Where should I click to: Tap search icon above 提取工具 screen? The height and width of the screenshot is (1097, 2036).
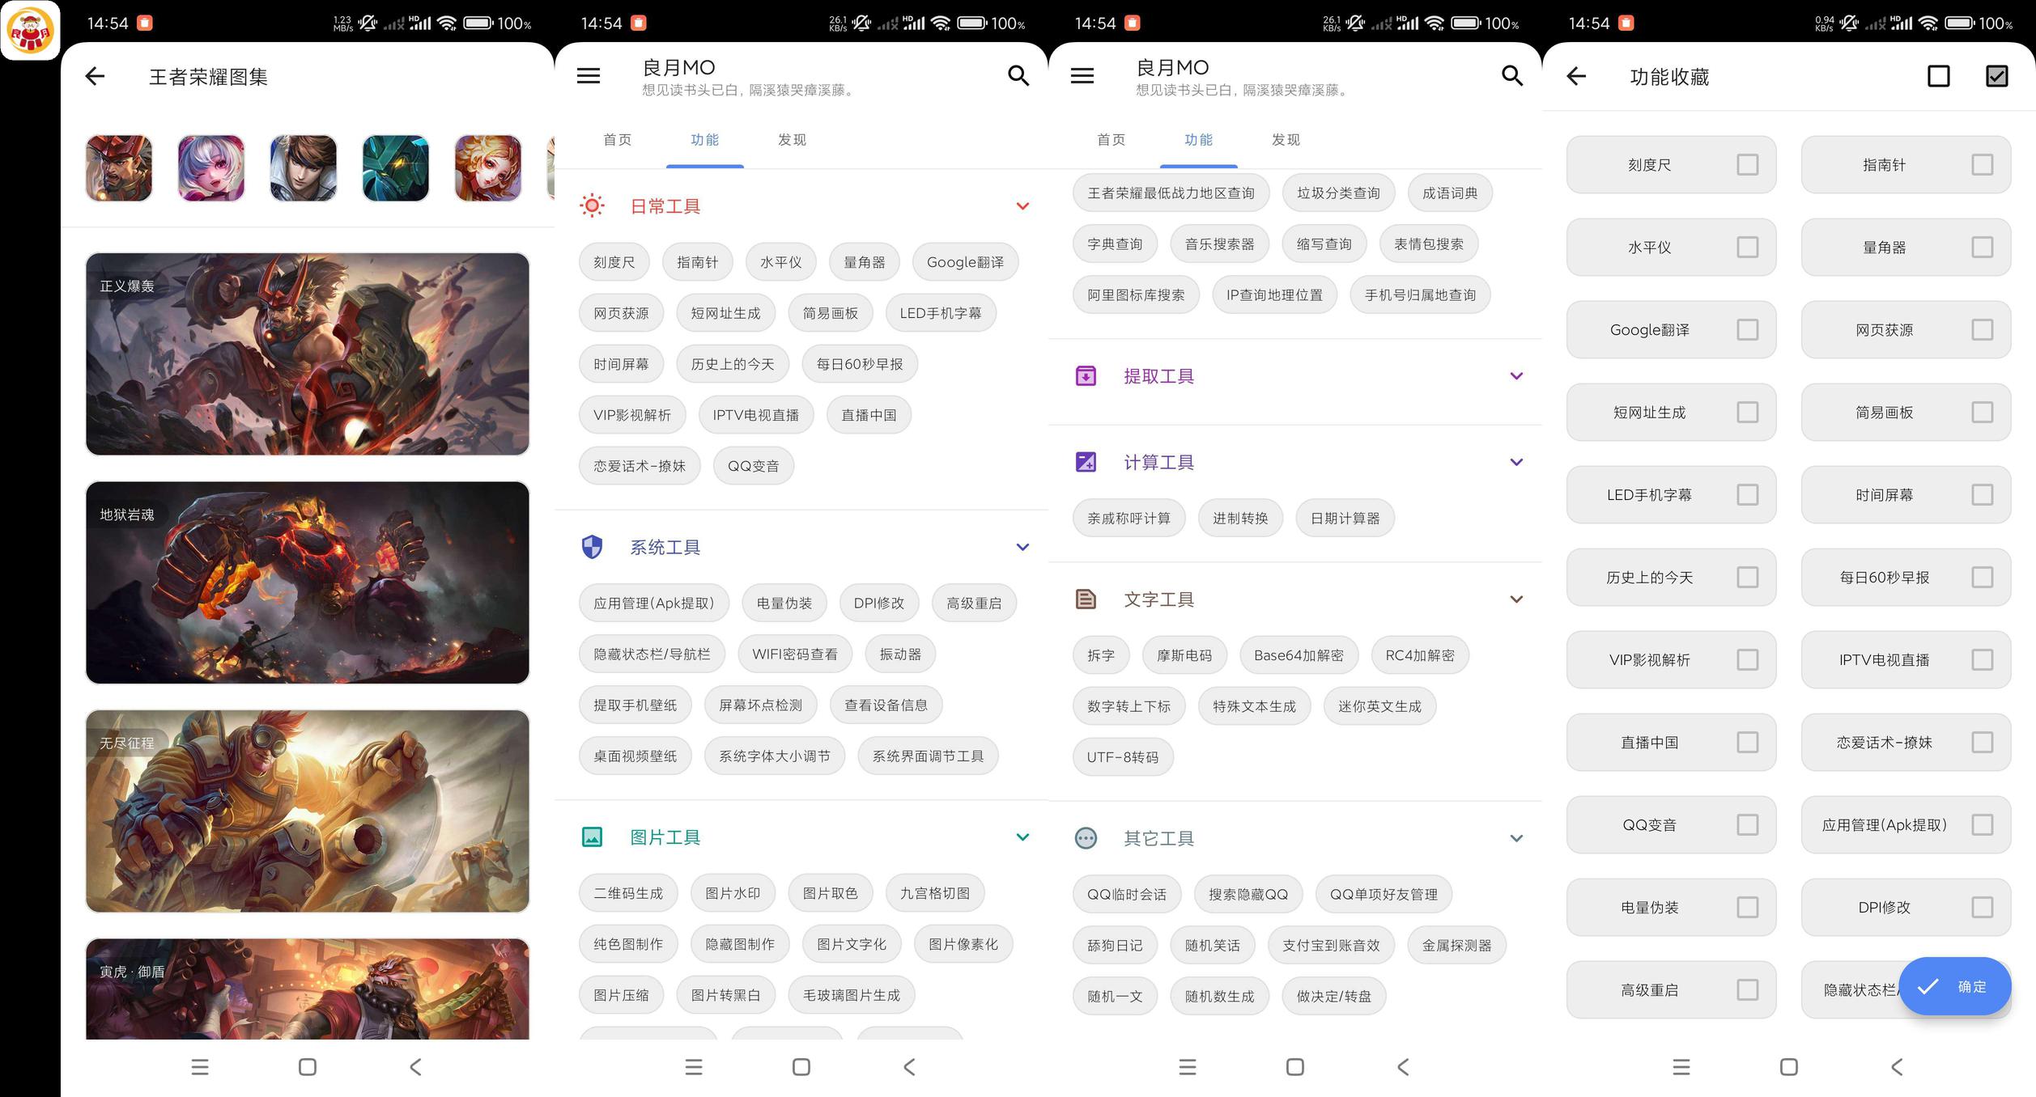point(1511,76)
